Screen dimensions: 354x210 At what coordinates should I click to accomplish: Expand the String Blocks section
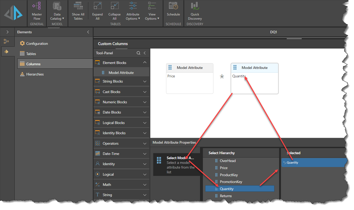click(145, 82)
